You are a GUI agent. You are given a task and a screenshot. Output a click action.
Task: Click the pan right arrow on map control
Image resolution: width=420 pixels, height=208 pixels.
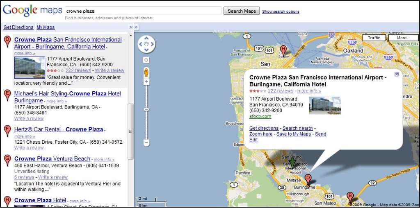tap(153, 44)
